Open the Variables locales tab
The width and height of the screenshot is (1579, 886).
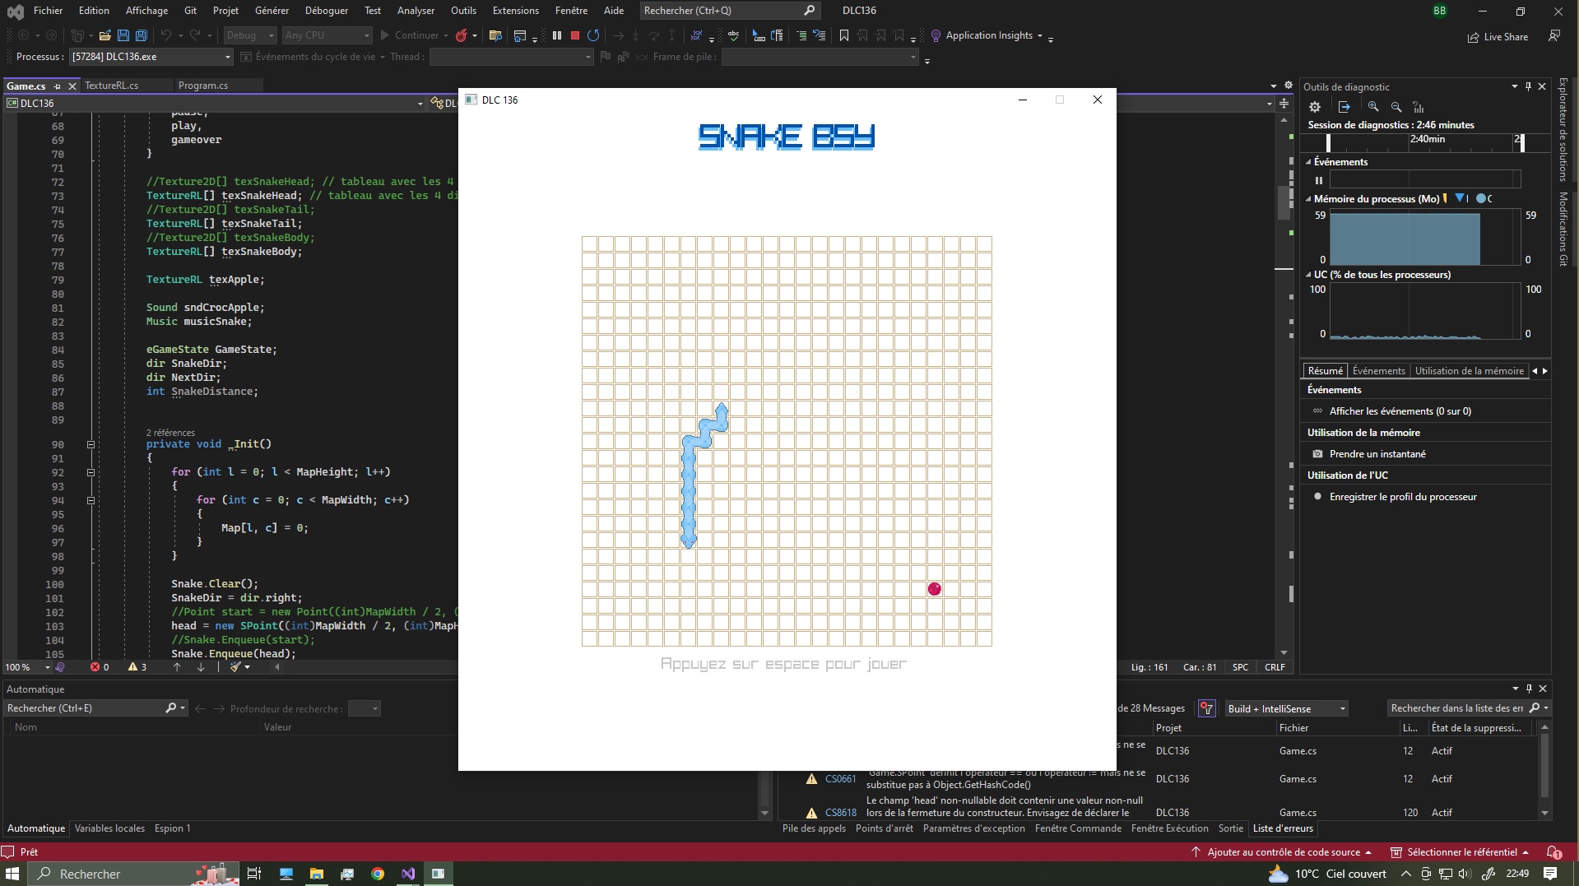coord(109,828)
